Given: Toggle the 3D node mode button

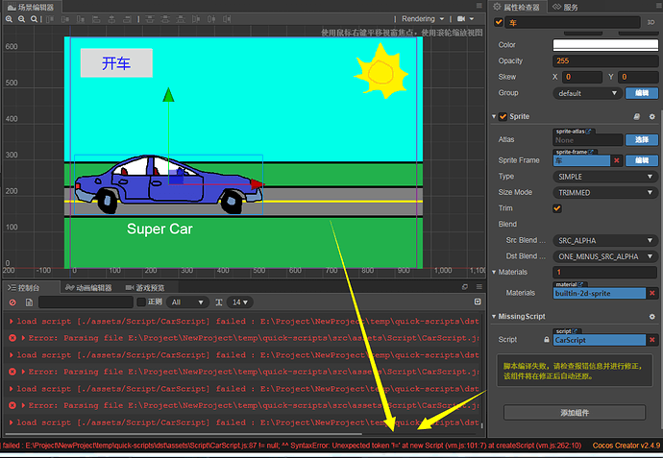Looking at the screenshot, I should coord(651,22).
